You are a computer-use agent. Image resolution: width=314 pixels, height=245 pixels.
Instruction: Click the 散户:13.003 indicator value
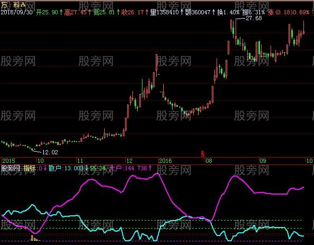68,168
